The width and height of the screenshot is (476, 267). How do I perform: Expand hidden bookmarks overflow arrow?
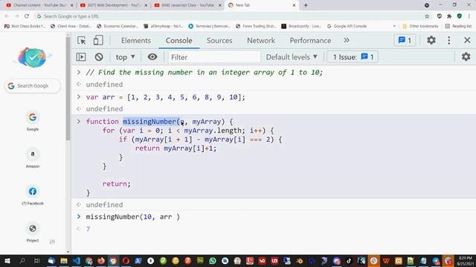point(394,27)
